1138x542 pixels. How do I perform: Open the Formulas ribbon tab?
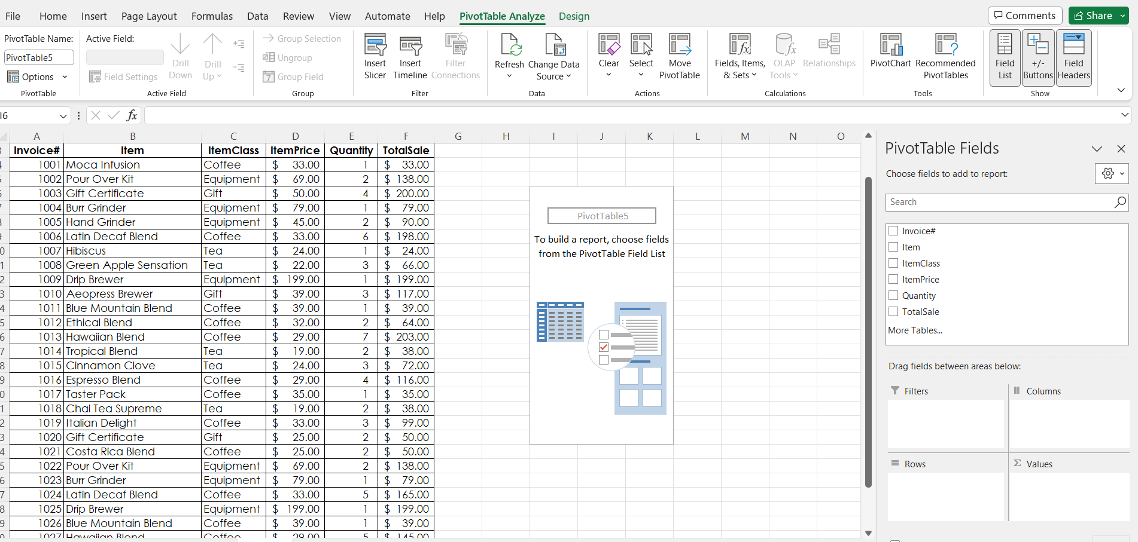pyautogui.click(x=212, y=16)
